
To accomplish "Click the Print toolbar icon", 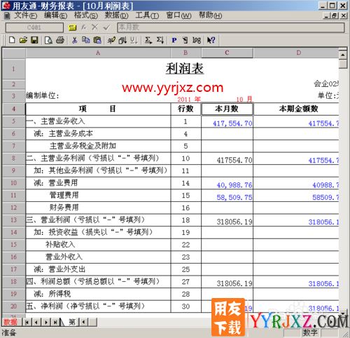I will click(x=60, y=40).
